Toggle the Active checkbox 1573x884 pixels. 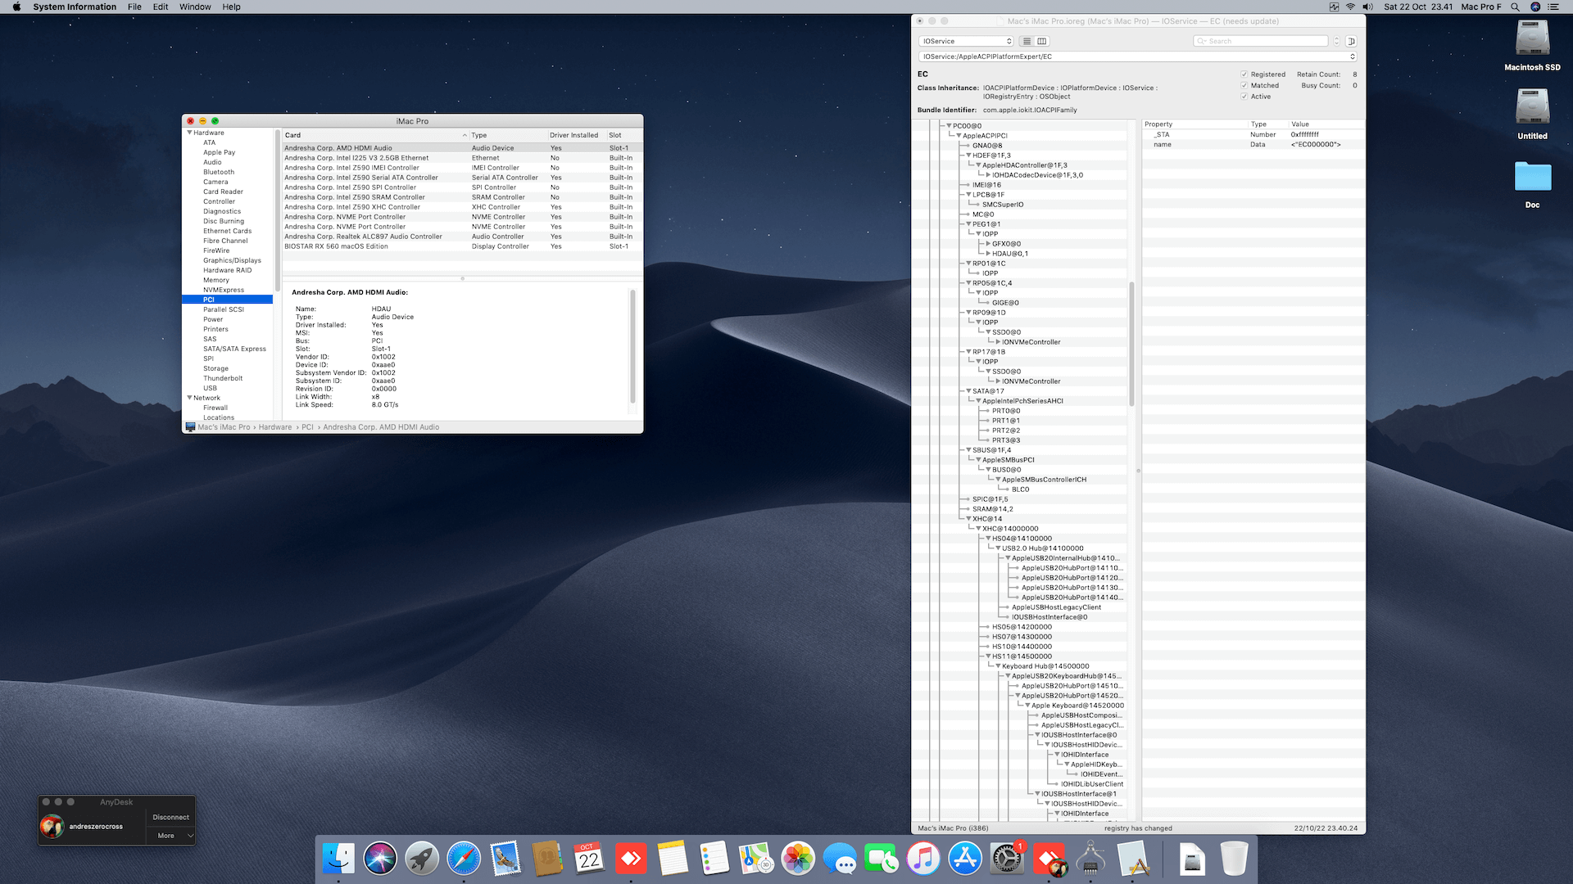pos(1244,97)
